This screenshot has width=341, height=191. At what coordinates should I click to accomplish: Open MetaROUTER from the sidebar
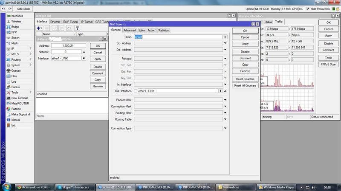pos(20,103)
